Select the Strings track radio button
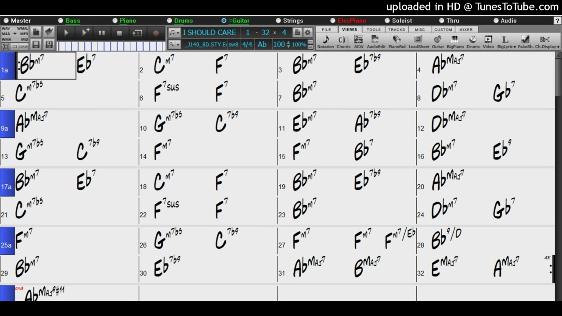Viewport: 562px width, 316px height. 278,21
